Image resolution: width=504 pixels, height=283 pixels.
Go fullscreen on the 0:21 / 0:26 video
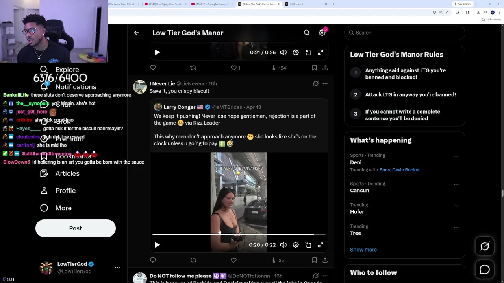[321, 52]
